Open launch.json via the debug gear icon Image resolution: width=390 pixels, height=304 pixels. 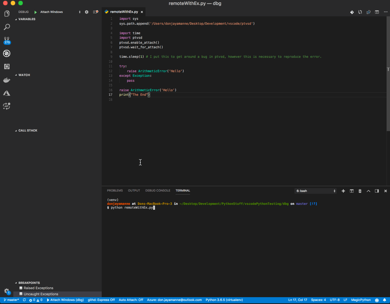(86, 12)
